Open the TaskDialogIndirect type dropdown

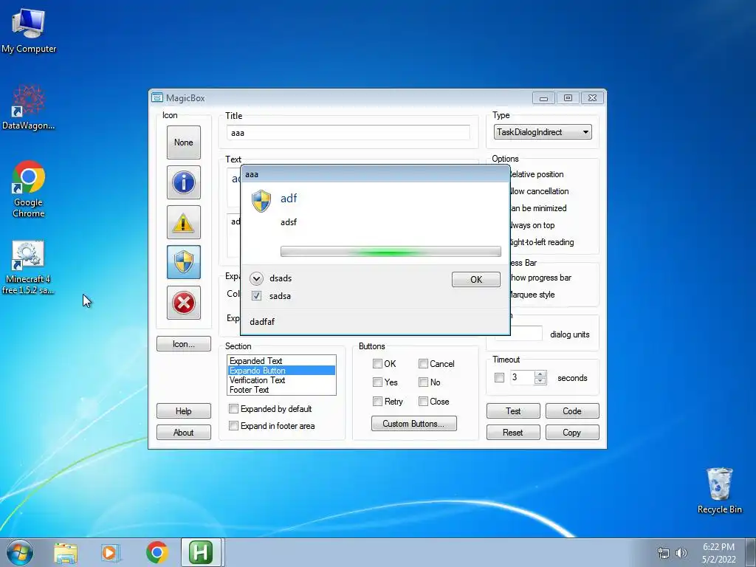click(543, 131)
